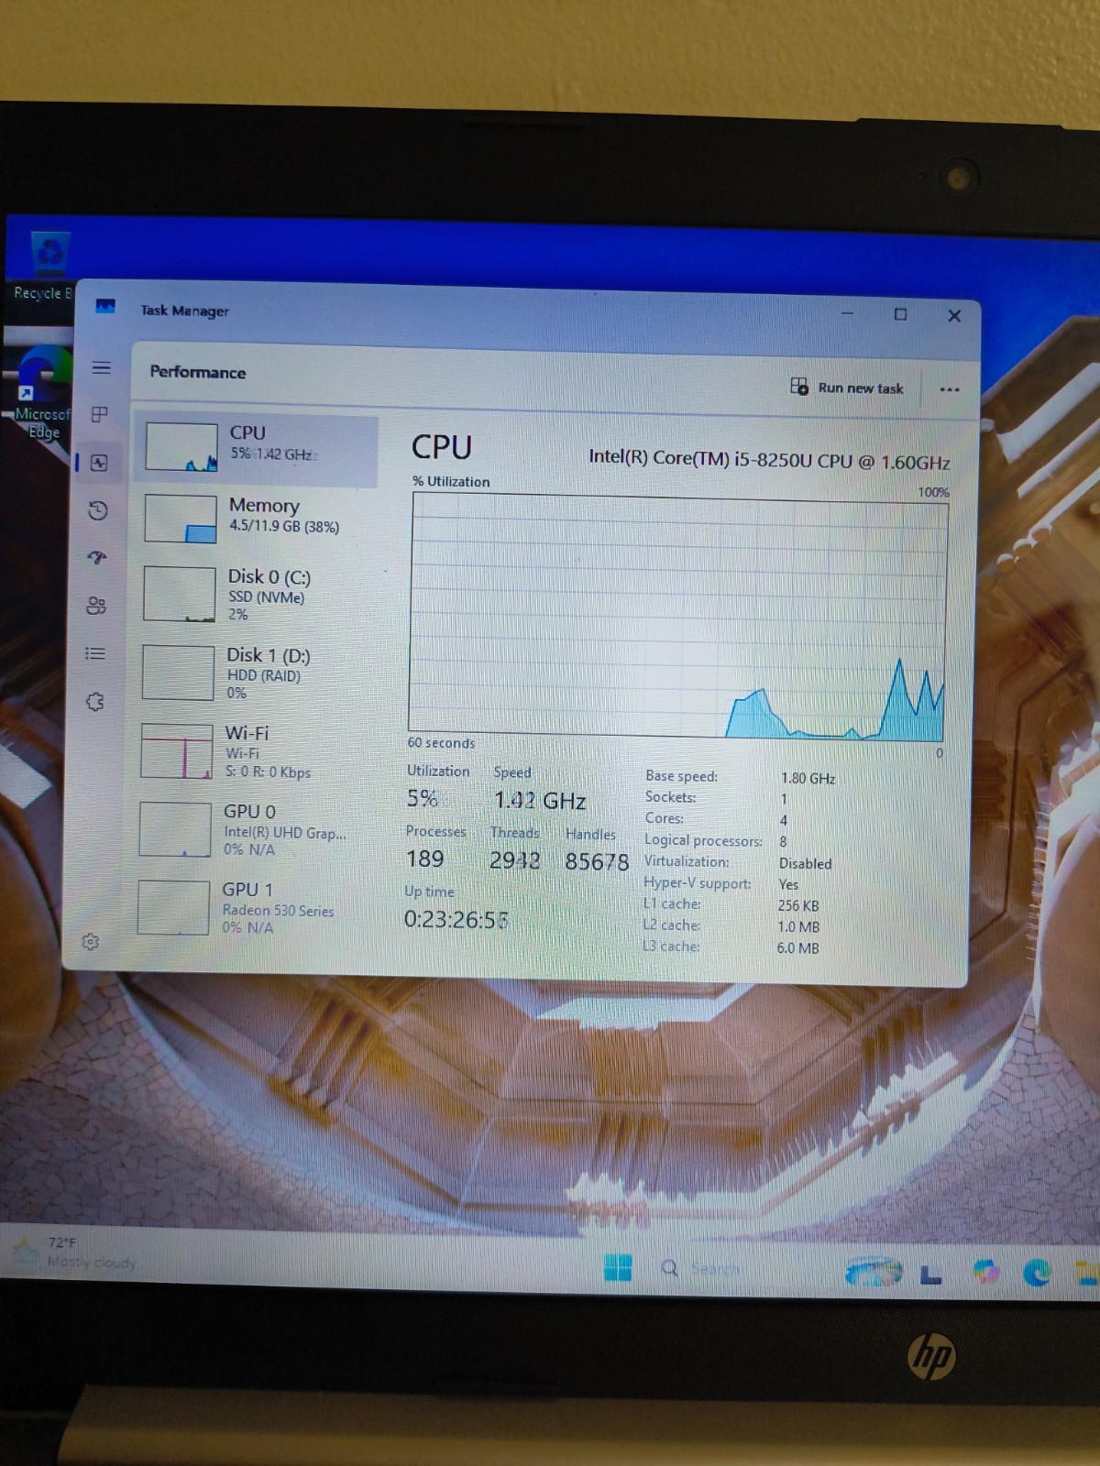1100x1466 pixels.
Task: Click the CPU mini graph thumbnail
Action: click(x=181, y=446)
